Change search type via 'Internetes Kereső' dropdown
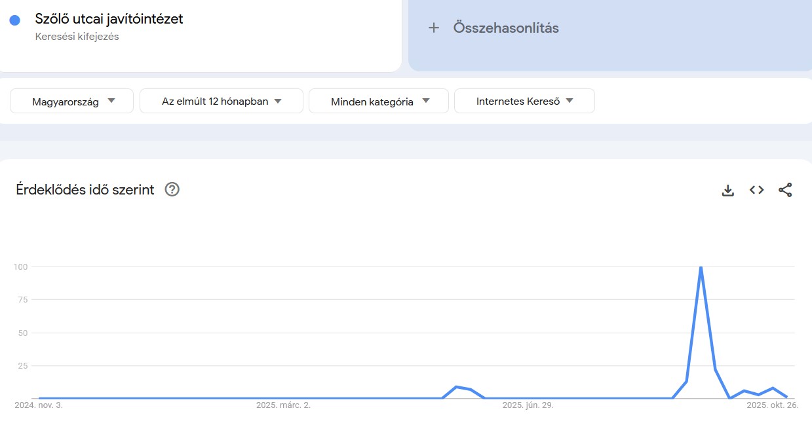Viewport: 812px width, 423px height. pyautogui.click(x=524, y=101)
